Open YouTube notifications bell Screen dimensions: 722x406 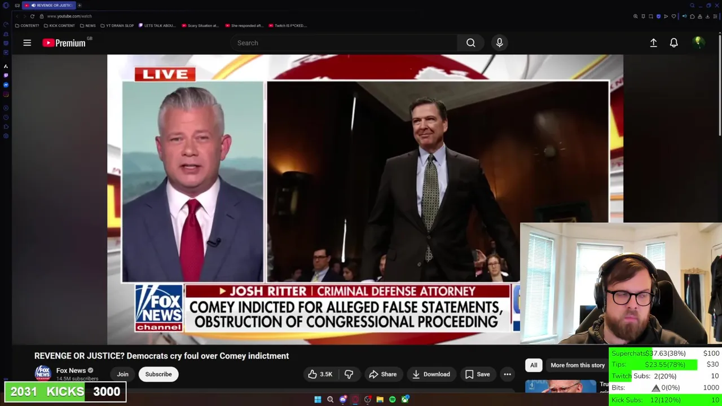[x=673, y=43]
